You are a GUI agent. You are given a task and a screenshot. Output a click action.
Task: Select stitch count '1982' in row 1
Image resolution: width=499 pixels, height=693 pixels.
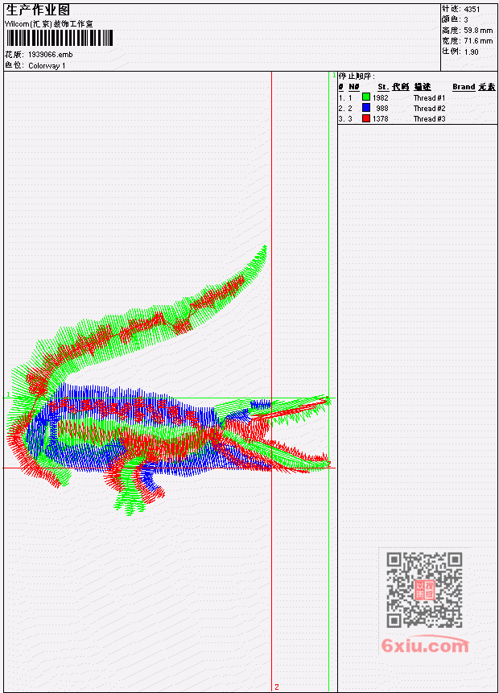(x=381, y=97)
